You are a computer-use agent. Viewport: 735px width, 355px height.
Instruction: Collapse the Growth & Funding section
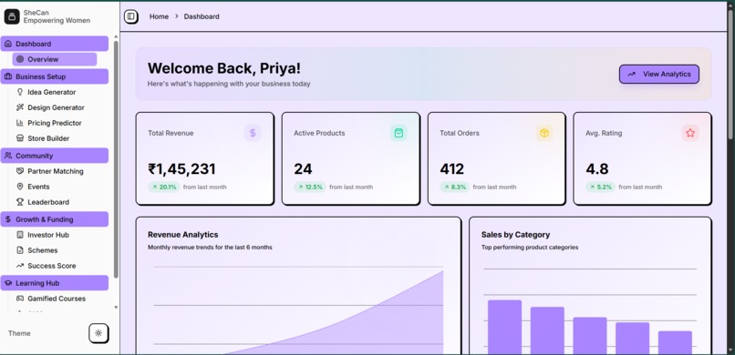click(x=55, y=219)
